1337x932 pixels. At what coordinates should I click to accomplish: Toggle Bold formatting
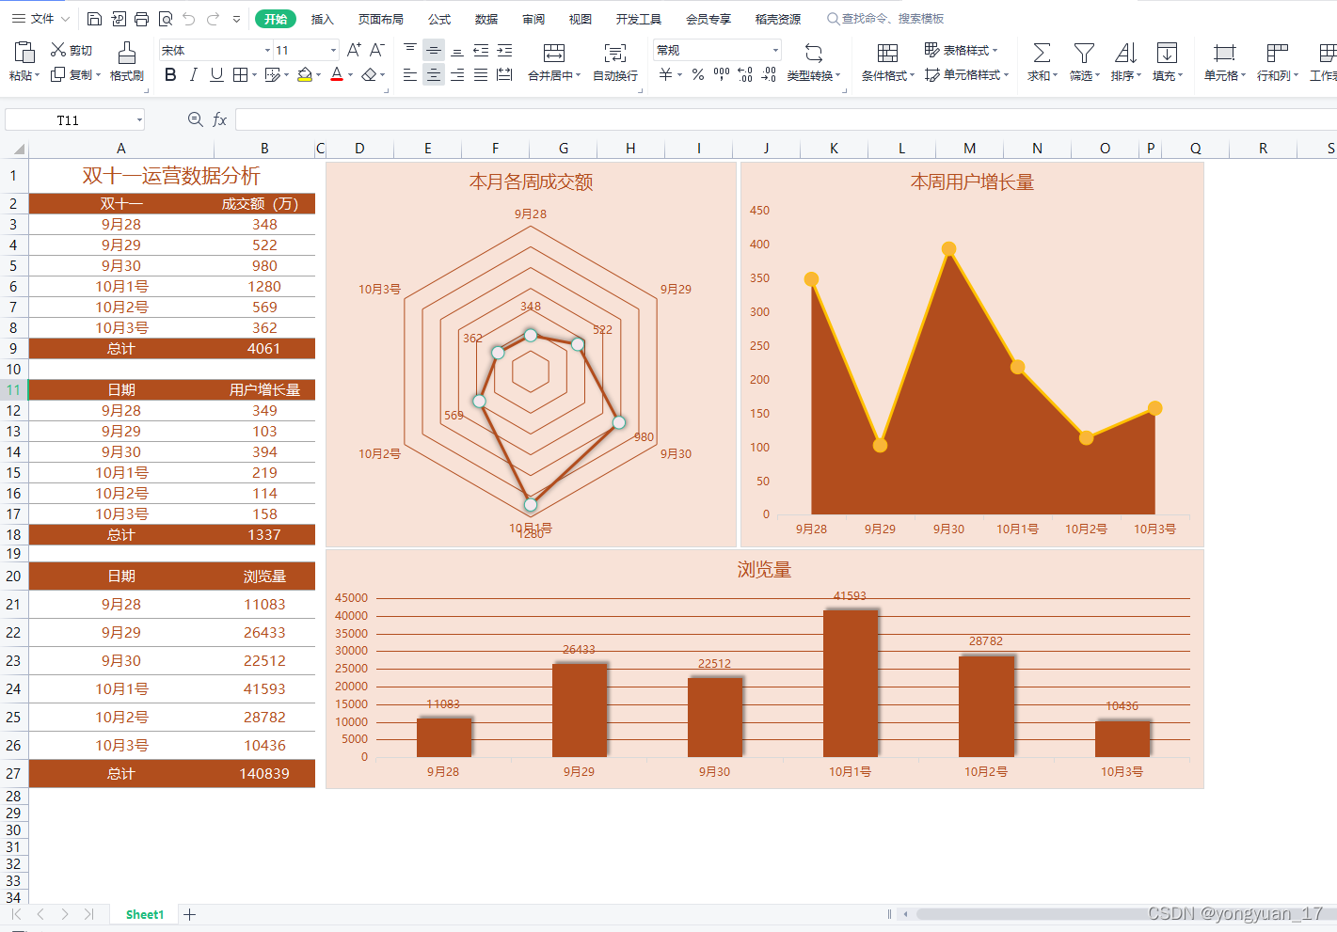click(x=170, y=74)
